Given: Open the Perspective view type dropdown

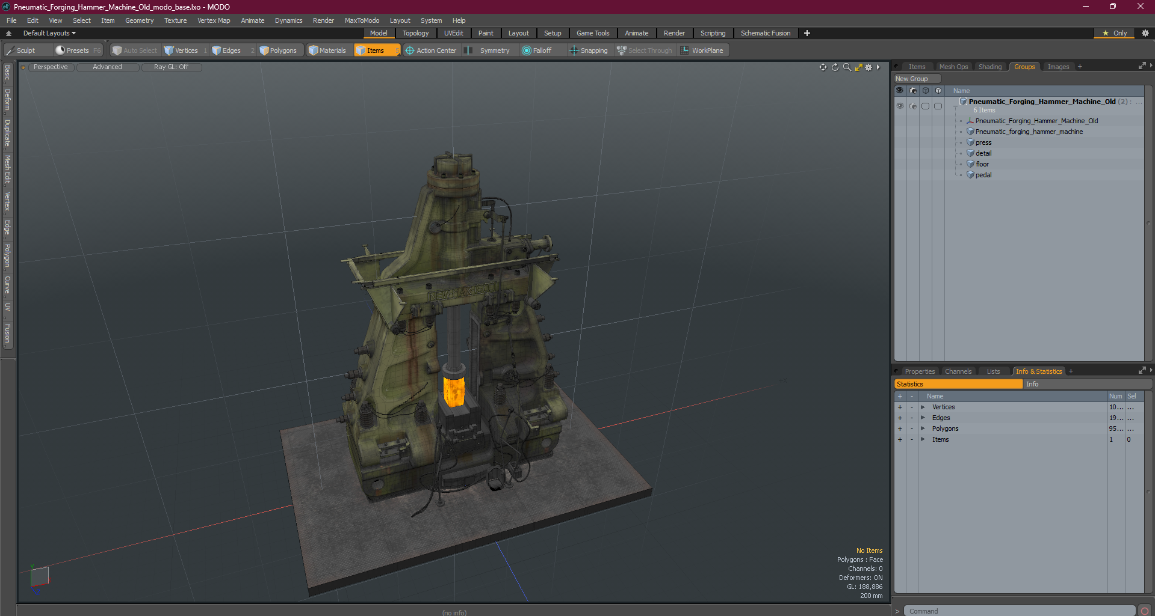Looking at the screenshot, I should click(51, 67).
